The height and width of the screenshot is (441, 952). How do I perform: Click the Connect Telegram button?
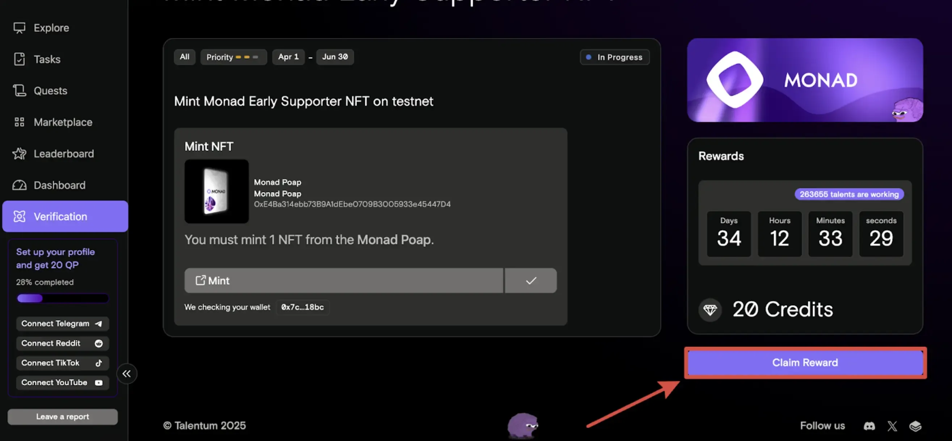(x=62, y=323)
